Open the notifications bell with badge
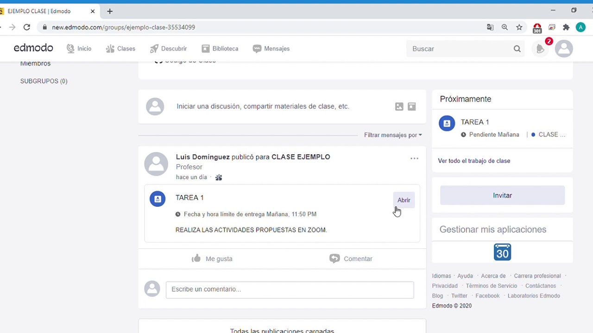 541,48
